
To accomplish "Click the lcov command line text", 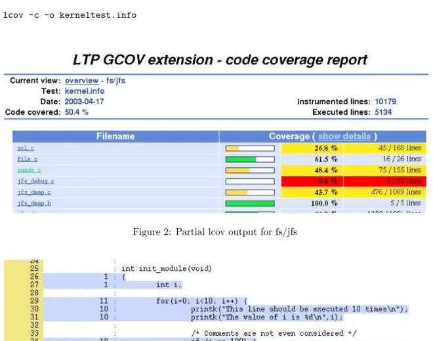I will tap(70, 15).
